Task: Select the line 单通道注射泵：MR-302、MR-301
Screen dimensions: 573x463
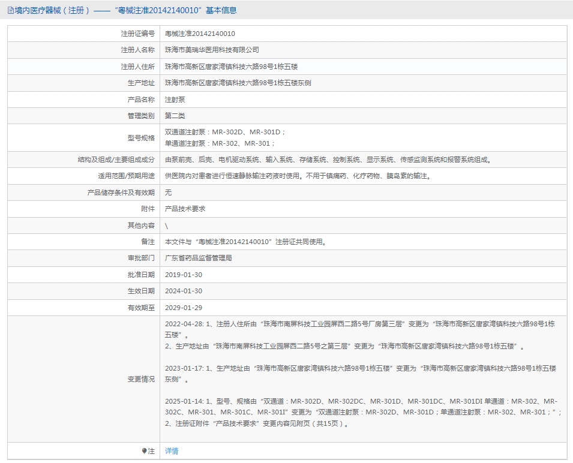Action: point(220,143)
